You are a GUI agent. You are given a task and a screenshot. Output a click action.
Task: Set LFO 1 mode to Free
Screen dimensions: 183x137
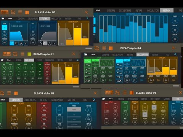(95, 61)
